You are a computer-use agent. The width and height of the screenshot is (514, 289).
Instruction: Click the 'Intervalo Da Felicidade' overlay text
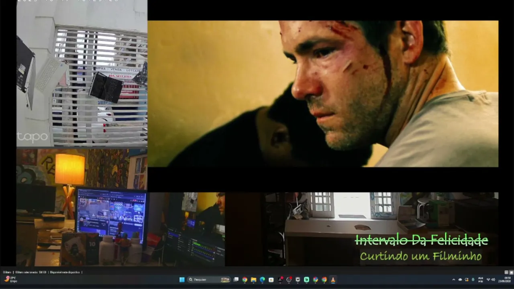point(421,240)
